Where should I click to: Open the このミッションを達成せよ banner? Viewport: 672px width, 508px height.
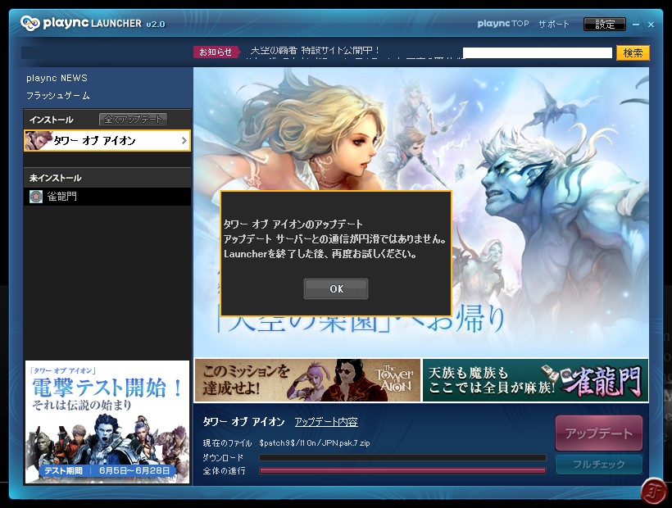[307, 380]
